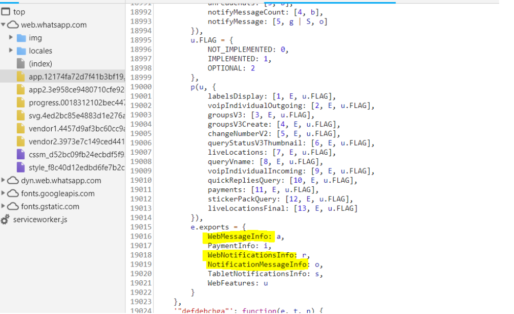
Task: Click the voipIndividualOutgoing property name
Action: (255, 105)
